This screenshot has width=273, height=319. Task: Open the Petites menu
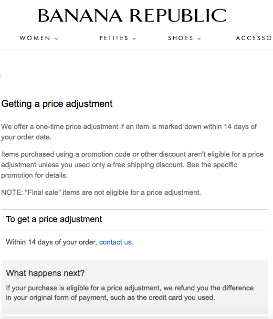(x=114, y=38)
